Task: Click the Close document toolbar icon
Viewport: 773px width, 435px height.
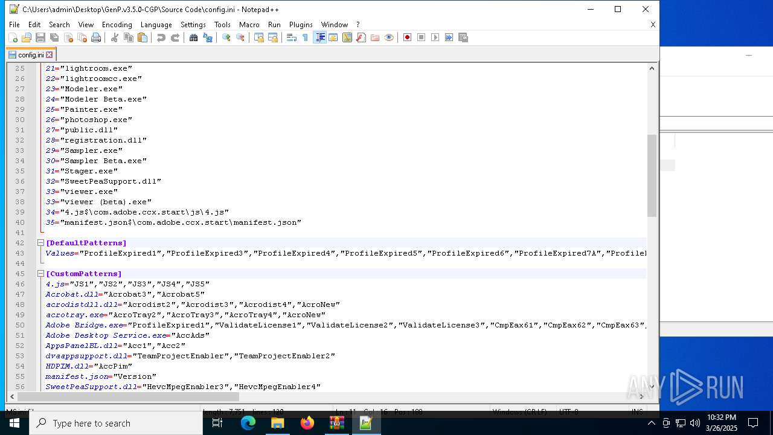Action: [x=68, y=37]
